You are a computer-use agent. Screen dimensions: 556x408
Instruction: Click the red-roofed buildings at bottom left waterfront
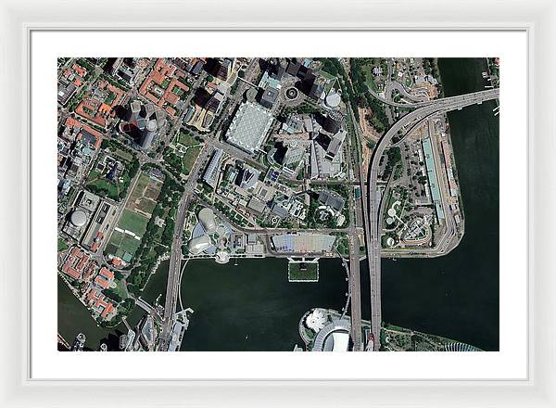pos(88,278)
